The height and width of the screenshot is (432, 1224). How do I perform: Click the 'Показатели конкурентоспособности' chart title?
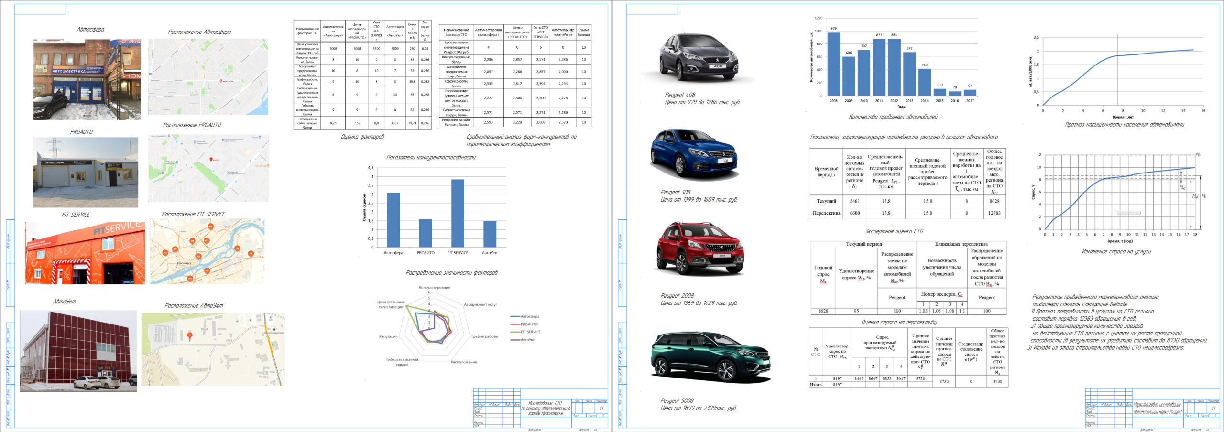(x=431, y=157)
